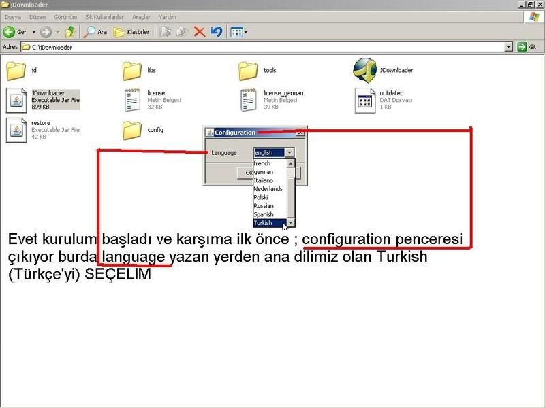The height and width of the screenshot is (408, 545).
Task: Click the license_german file name
Action: pyautogui.click(x=283, y=93)
